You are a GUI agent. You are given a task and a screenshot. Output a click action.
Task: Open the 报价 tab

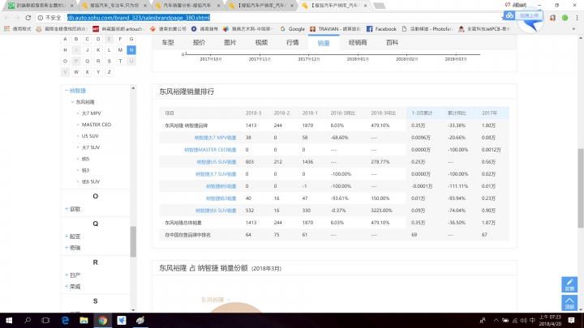coord(199,42)
